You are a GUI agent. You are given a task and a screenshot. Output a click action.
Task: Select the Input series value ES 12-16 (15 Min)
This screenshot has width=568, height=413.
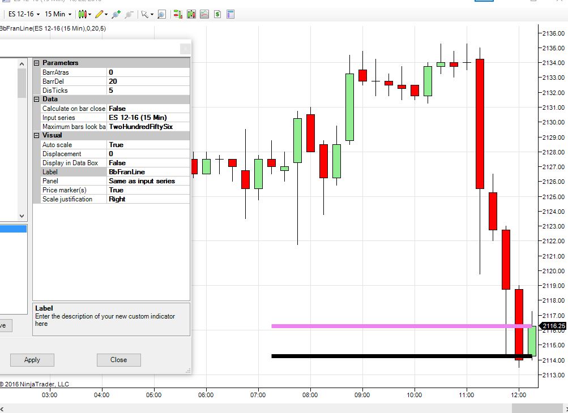[x=148, y=118]
